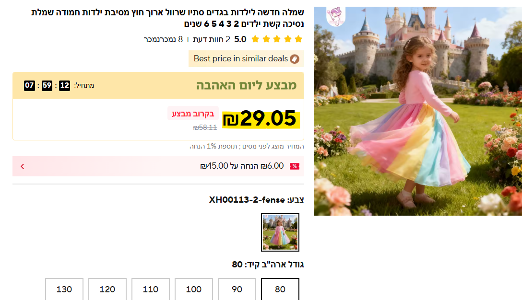Click the sale countdown timer

pos(47,85)
